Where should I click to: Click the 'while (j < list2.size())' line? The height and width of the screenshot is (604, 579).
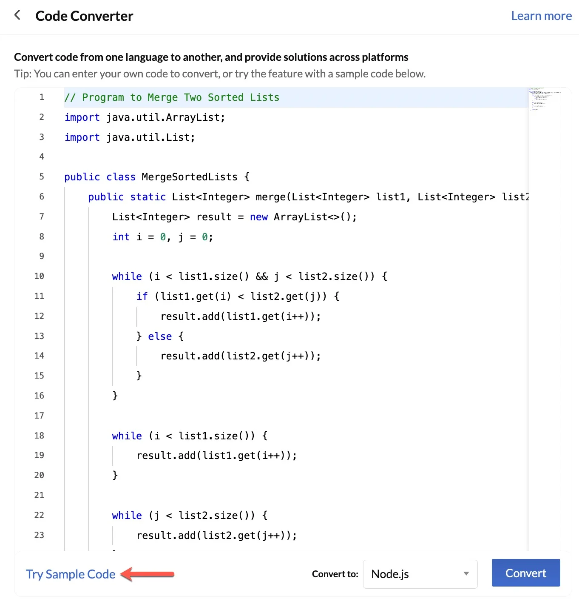pyautogui.click(x=190, y=516)
